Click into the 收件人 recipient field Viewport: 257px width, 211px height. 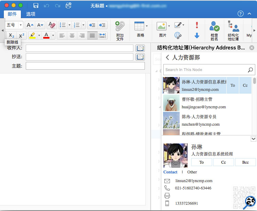pos(79,48)
